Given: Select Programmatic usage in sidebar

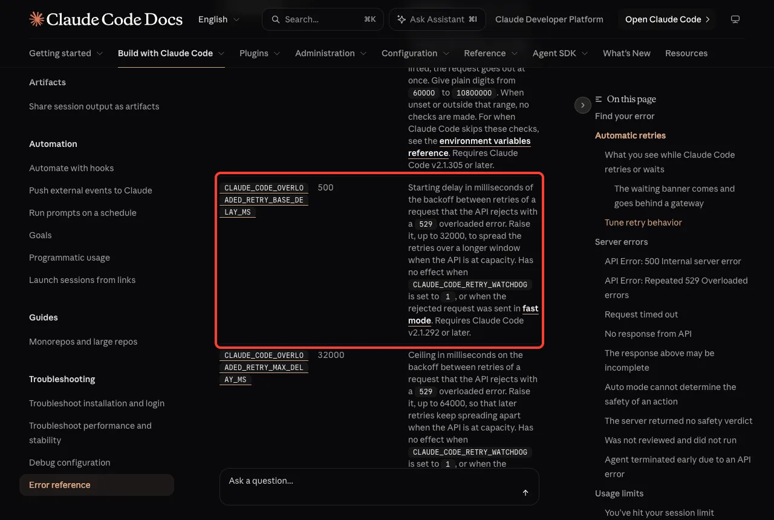Looking at the screenshot, I should tap(70, 258).
